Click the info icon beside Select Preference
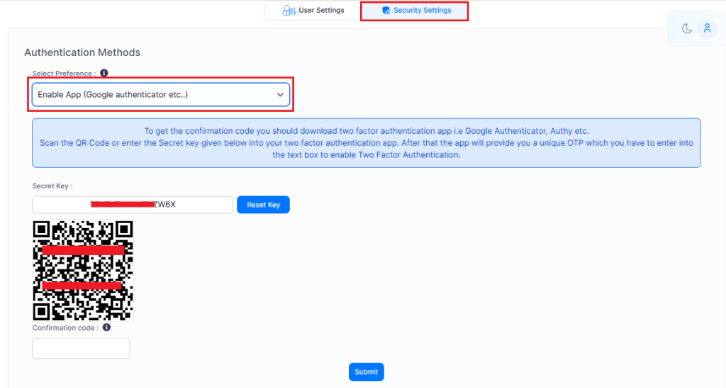Viewport: 726px width, 388px height. click(104, 73)
